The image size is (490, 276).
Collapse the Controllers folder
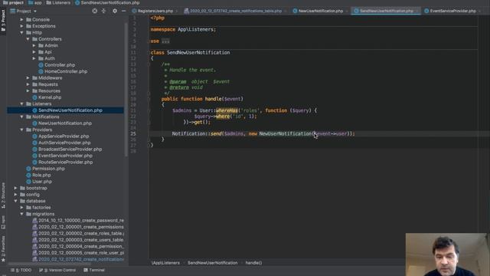pos(28,39)
